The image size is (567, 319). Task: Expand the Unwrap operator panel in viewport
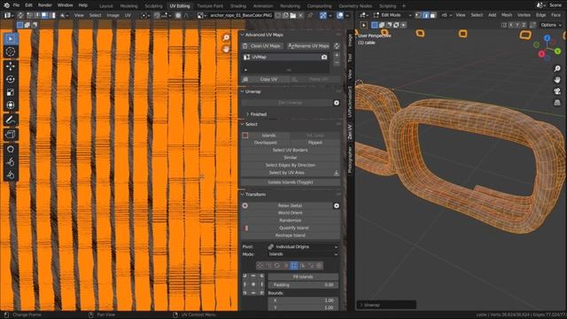point(386,305)
